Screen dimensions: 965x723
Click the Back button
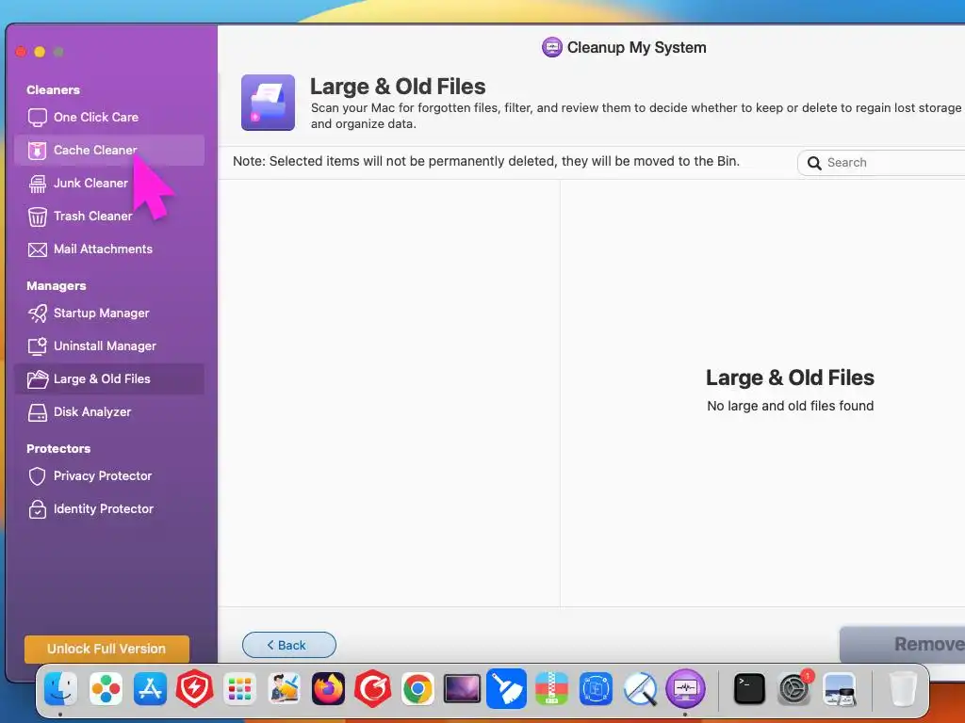point(288,645)
